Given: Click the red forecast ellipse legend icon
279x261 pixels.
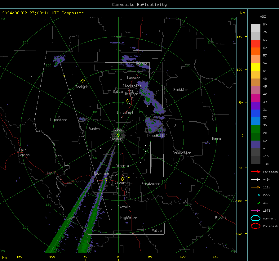Looking at the screenshot, I should tap(255, 226).
